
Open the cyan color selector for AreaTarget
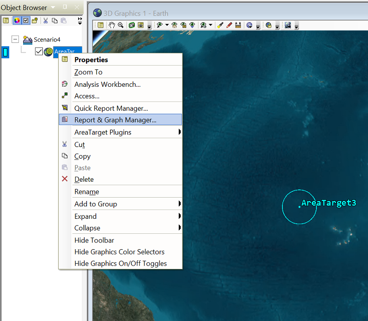[x=5, y=52]
